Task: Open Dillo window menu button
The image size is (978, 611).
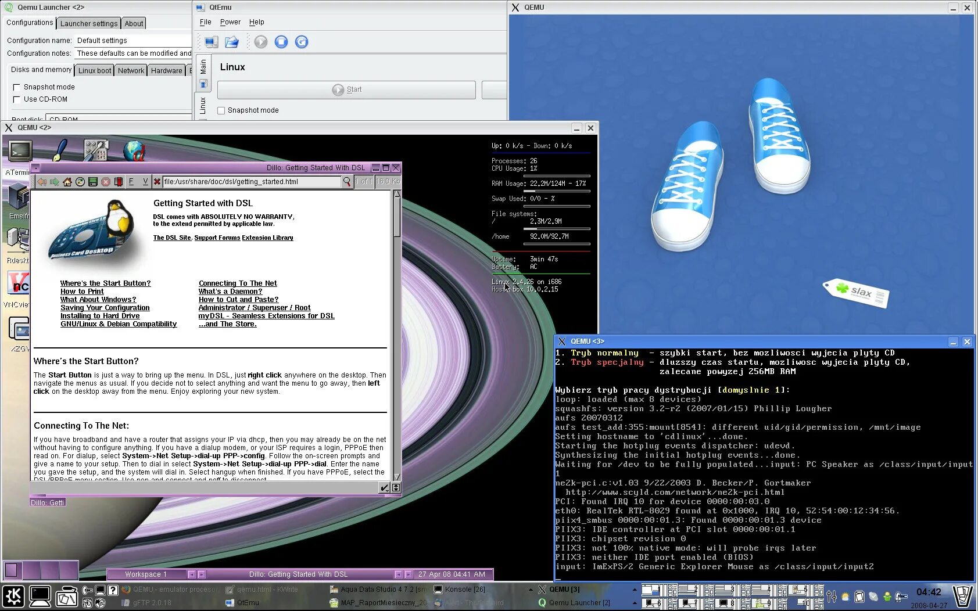Action: 35,168
